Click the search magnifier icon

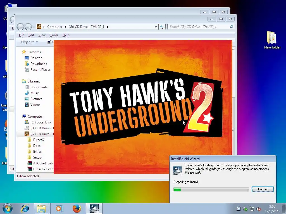click(231, 27)
